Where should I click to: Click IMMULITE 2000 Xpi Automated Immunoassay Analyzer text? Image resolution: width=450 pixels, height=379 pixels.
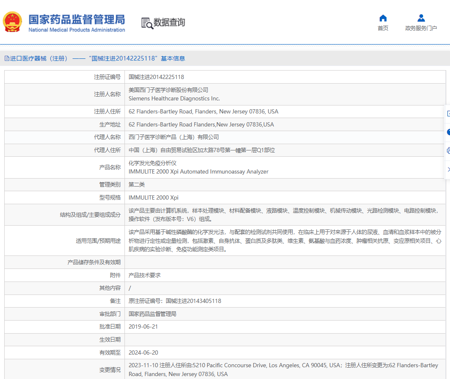(x=199, y=172)
